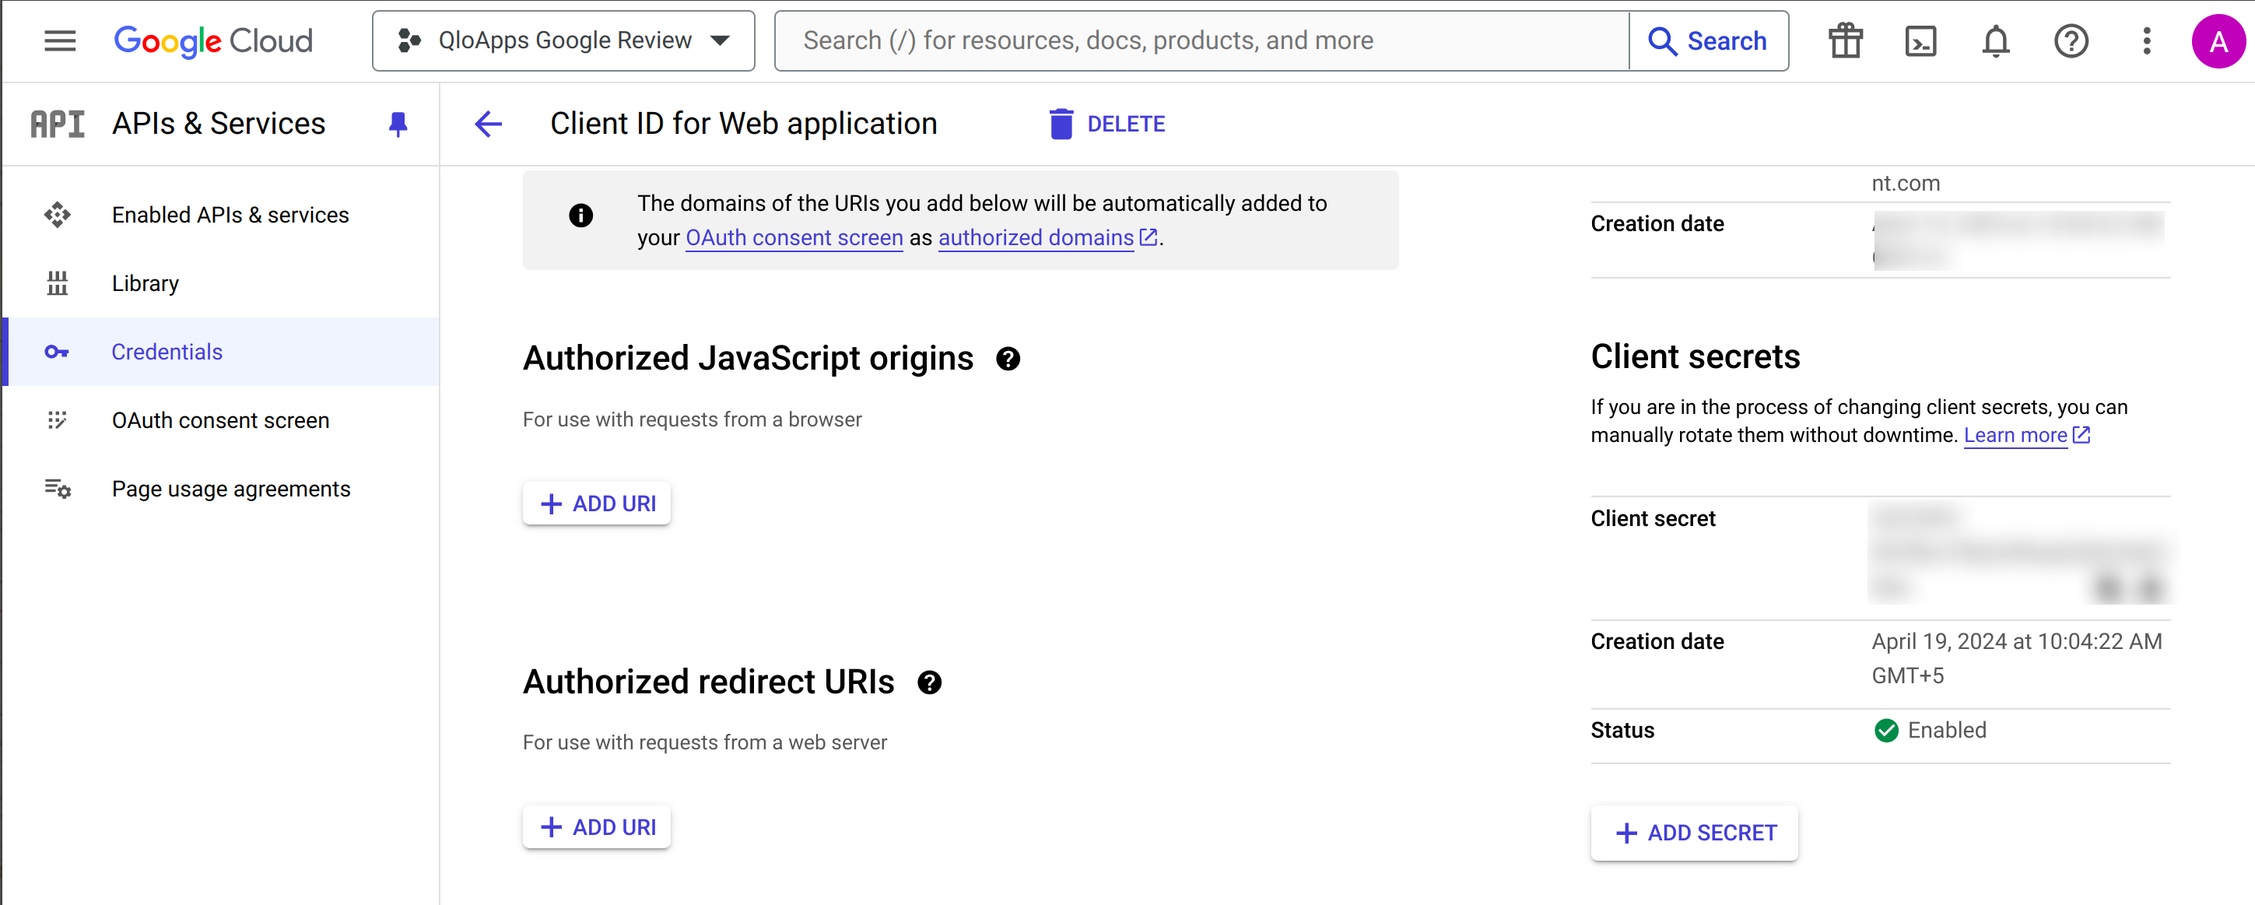Click ADD URI for JavaScript origins
This screenshot has width=2255, height=905.
pyautogui.click(x=597, y=502)
